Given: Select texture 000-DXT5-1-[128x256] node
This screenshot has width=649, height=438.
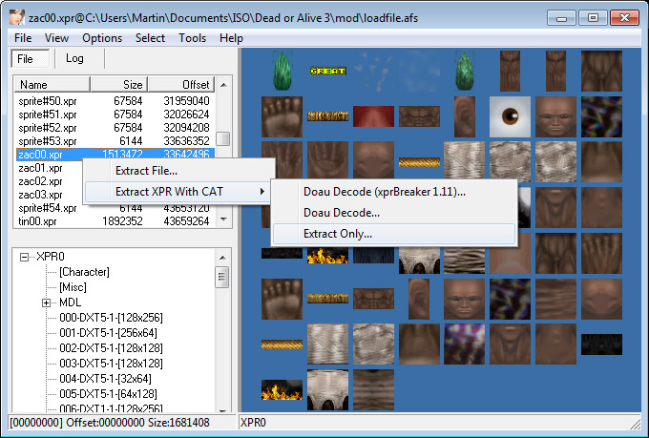Looking at the screenshot, I should (111, 318).
